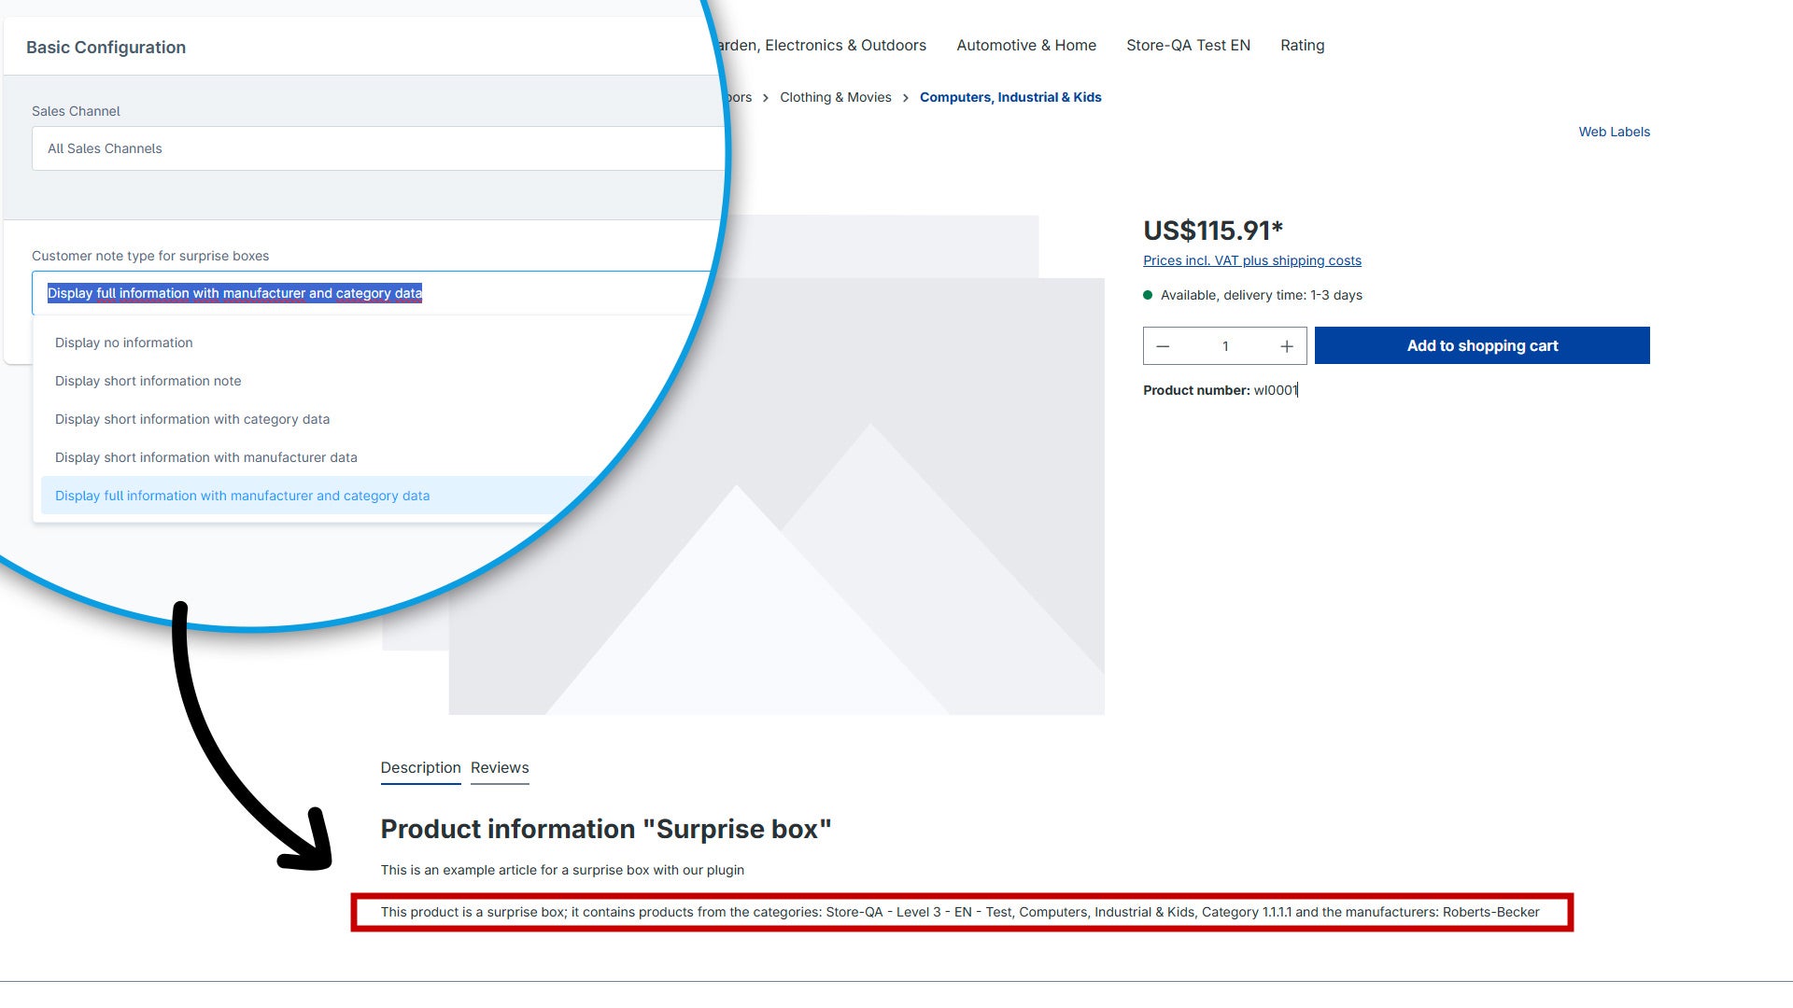This screenshot has width=1793, height=1008.
Task: Open the Web Labels link
Action: tap(1614, 132)
